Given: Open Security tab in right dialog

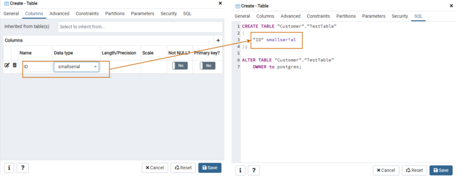Looking at the screenshot, I should (400, 16).
